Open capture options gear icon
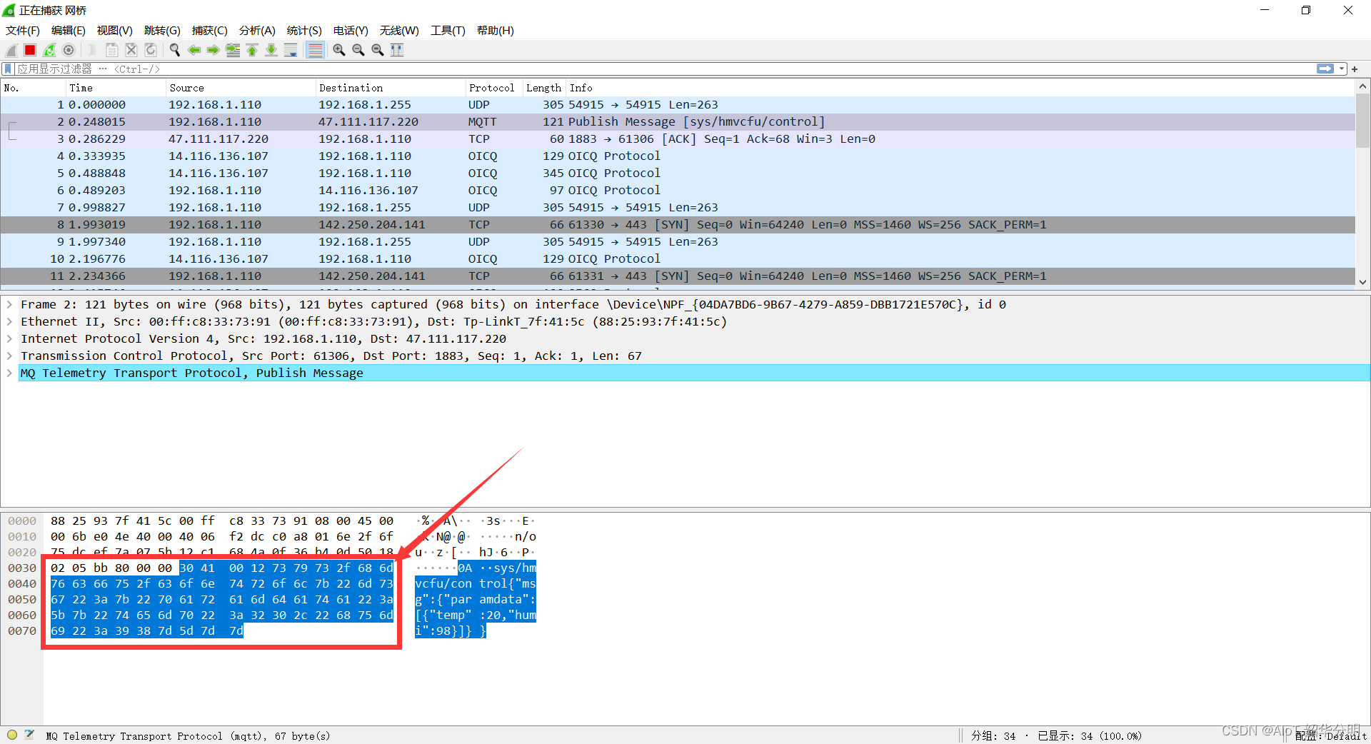The image size is (1371, 744). pos(69,50)
